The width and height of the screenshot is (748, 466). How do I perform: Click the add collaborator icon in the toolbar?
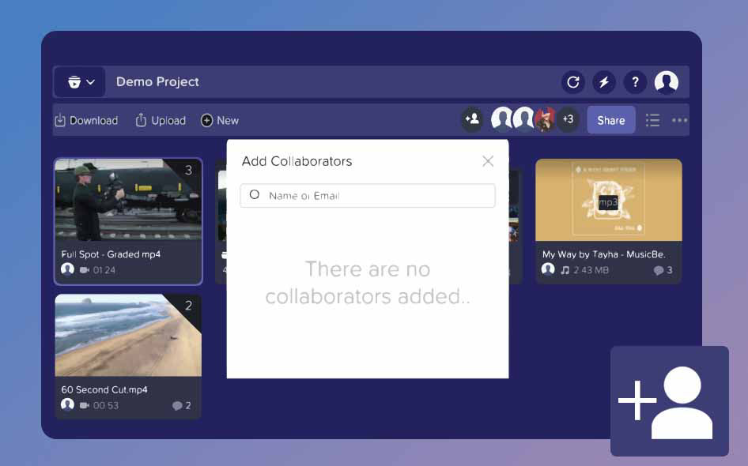click(x=472, y=119)
